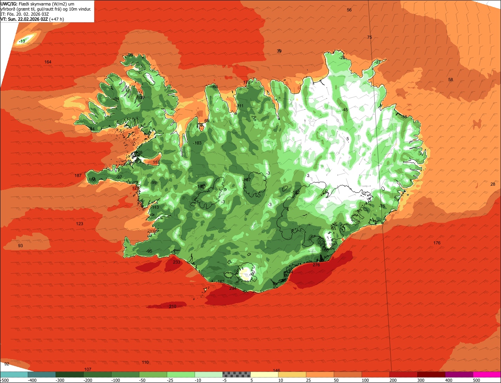
Task: Select the light teal -500 to -400 swatch
Action: click(14, 374)
